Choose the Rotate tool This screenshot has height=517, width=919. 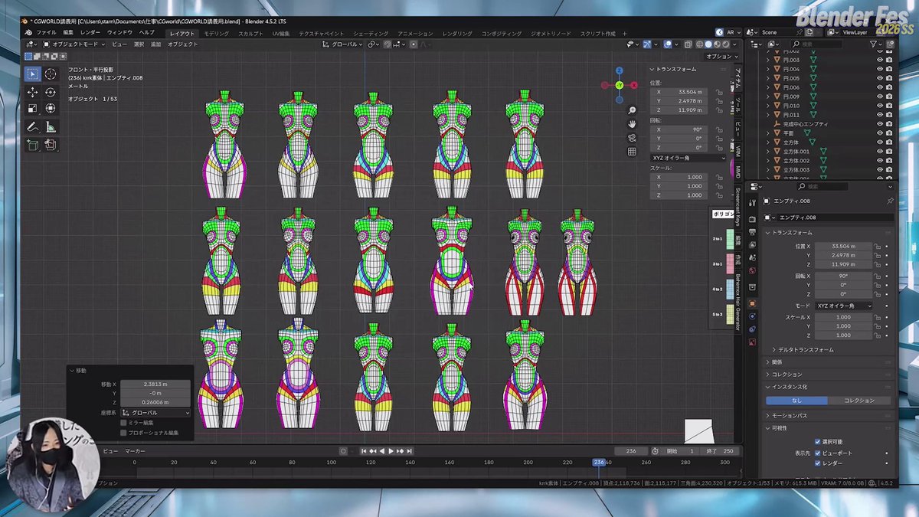tap(51, 92)
